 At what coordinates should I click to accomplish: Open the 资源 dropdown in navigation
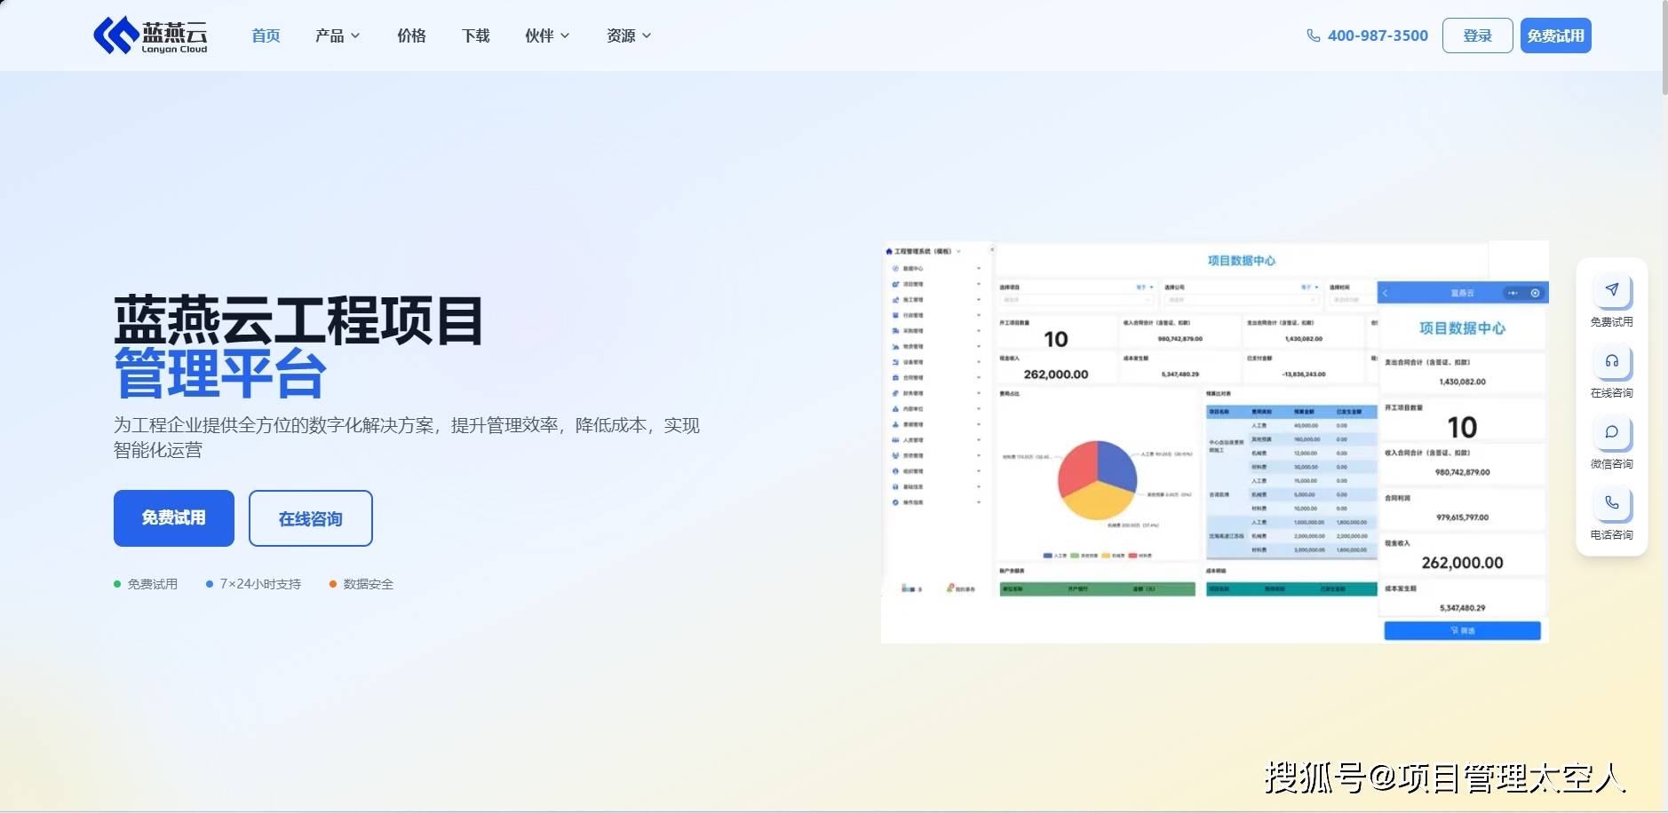[629, 36]
